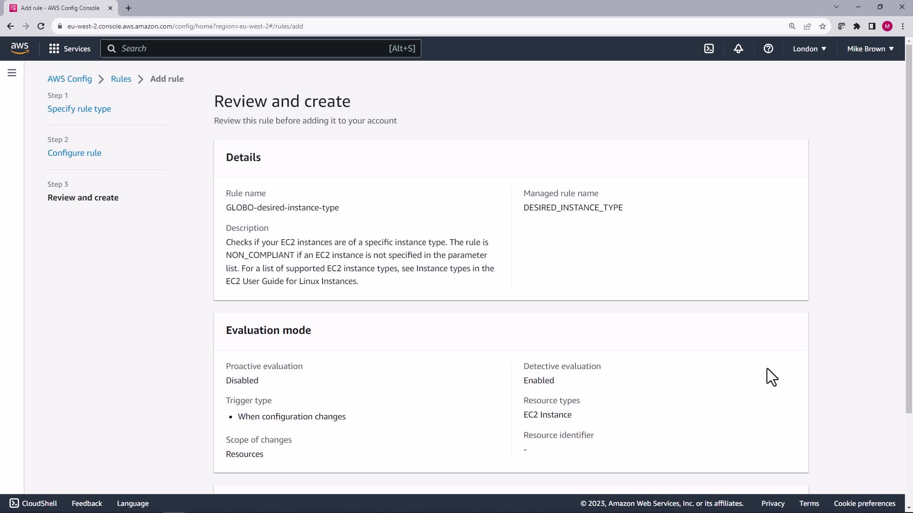Expand the London region dropdown
Viewport: 913px width, 513px height.
[809, 48]
